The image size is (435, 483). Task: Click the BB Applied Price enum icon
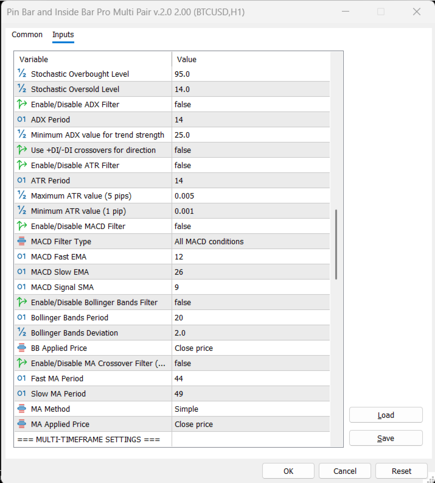[22, 348]
